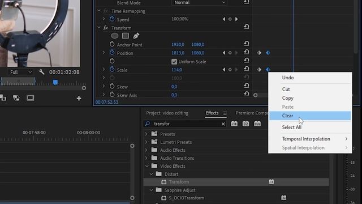Toggle animation stopwatch for Position
Screen dimensions: 362x204
pyautogui.click(x=112, y=53)
